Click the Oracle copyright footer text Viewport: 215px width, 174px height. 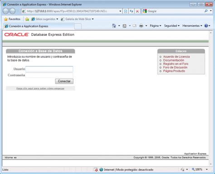coord(170,158)
